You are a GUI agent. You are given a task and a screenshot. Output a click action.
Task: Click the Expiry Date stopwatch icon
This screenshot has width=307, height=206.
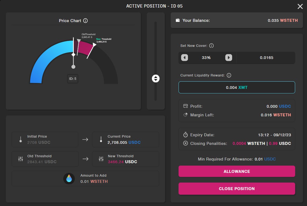click(185, 135)
